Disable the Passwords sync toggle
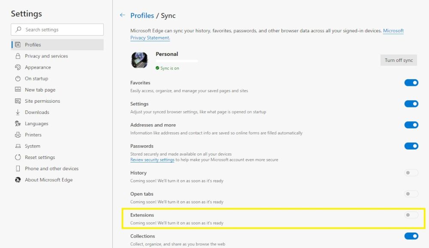 click(x=411, y=146)
